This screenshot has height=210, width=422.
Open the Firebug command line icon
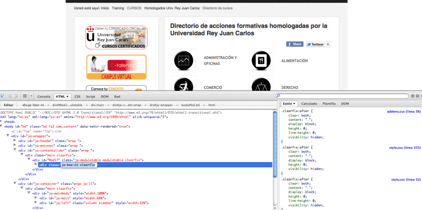tap(25, 96)
